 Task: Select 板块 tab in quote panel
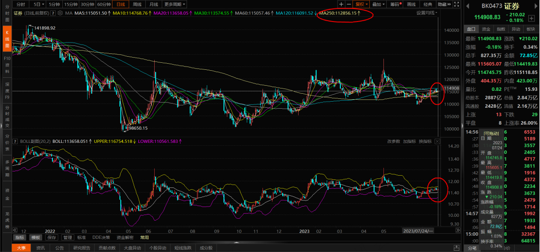tap(530, 29)
